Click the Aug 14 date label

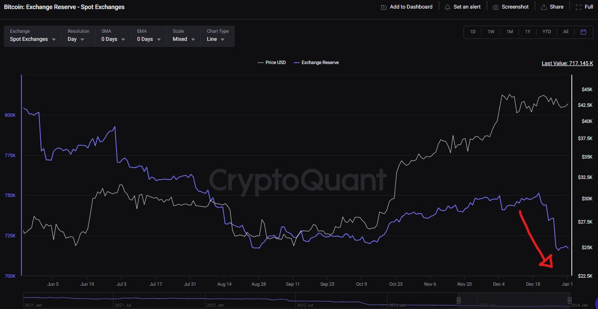223,284
